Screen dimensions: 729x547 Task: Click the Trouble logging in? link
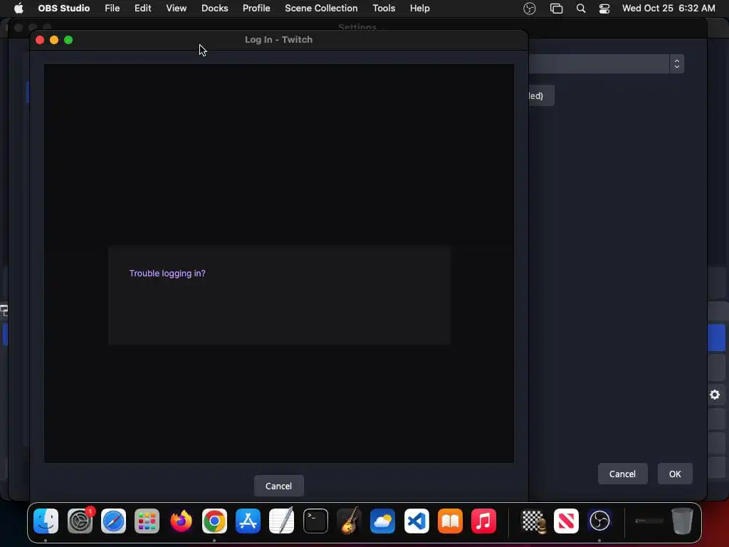tap(167, 273)
